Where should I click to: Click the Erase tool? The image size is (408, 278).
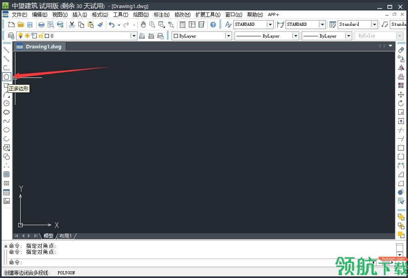pyautogui.click(x=401, y=50)
